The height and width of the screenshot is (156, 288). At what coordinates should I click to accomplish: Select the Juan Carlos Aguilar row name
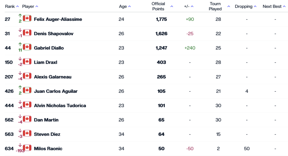(x=56, y=91)
